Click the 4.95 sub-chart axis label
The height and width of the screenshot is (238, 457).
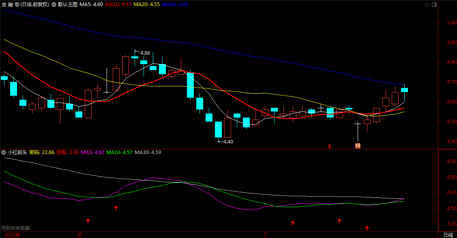[x=452, y=161]
